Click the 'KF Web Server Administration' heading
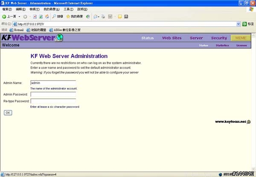 coord(69,56)
